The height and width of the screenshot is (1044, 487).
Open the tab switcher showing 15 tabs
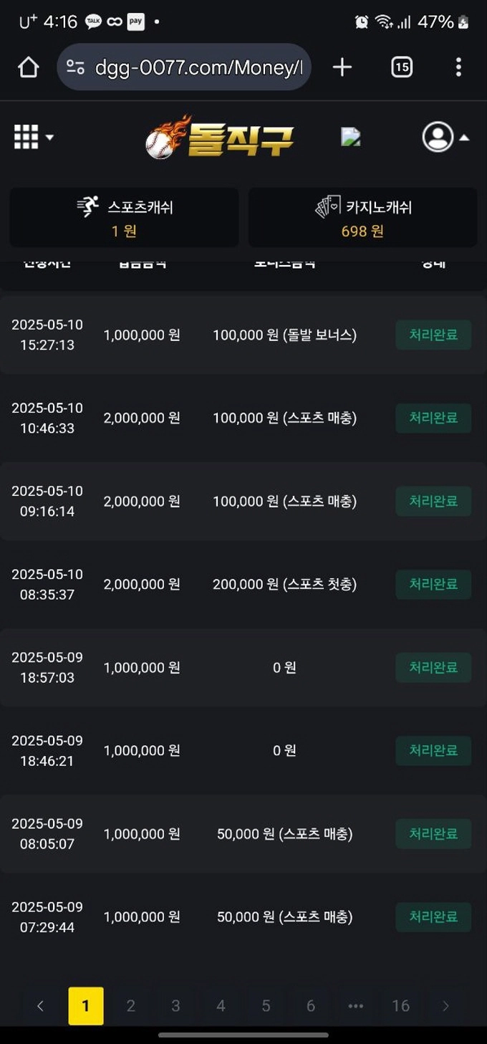click(402, 67)
